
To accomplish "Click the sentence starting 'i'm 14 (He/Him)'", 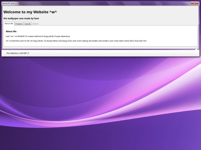I will [x=76, y=41].
